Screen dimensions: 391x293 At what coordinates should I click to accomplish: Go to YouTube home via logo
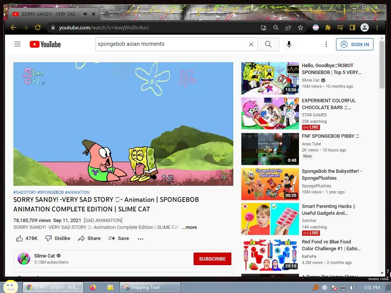[x=45, y=44]
